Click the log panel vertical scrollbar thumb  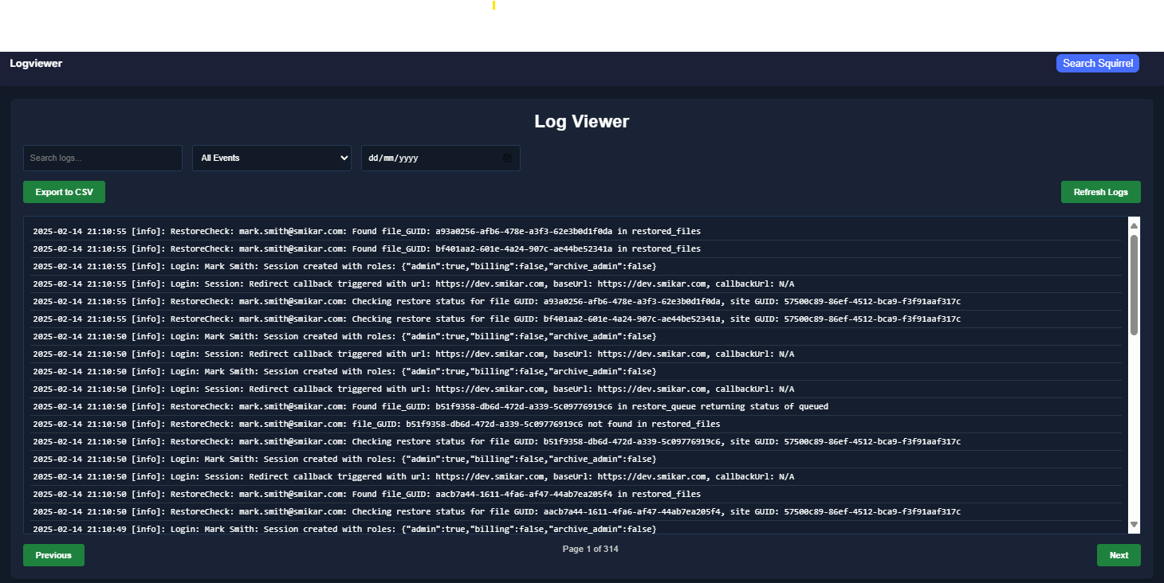(1134, 283)
